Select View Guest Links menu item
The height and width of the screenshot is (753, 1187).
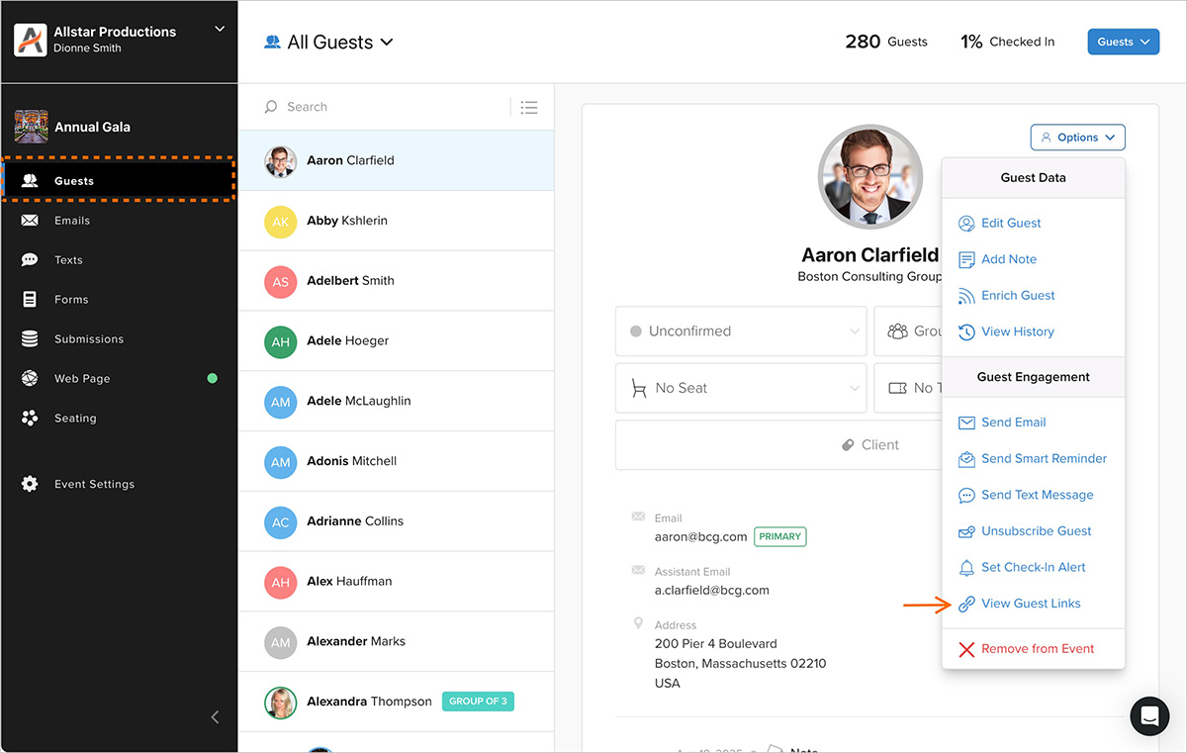point(1030,604)
